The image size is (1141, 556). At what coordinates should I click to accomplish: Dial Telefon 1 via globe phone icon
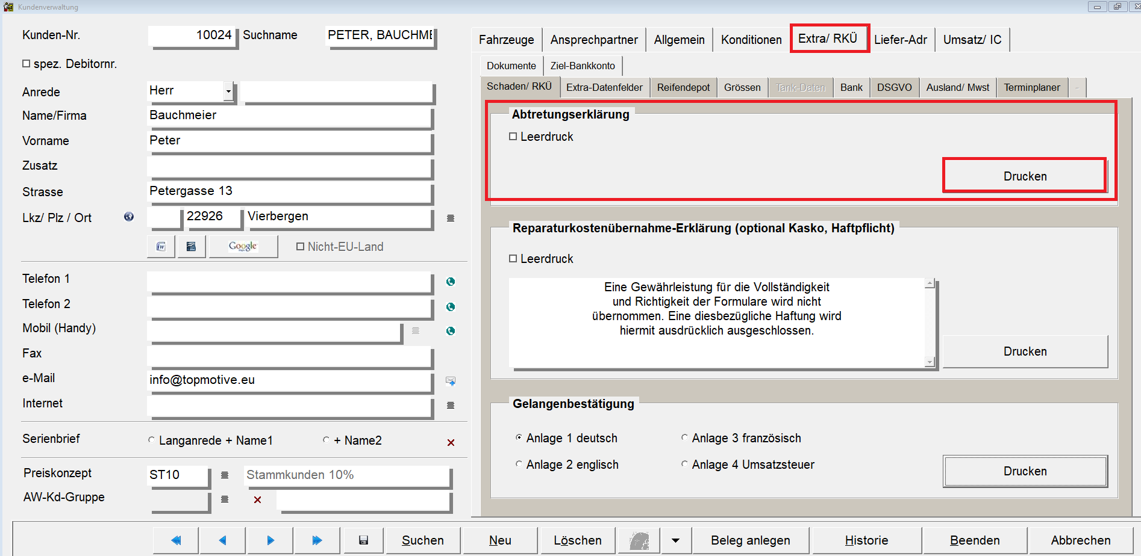point(451,282)
